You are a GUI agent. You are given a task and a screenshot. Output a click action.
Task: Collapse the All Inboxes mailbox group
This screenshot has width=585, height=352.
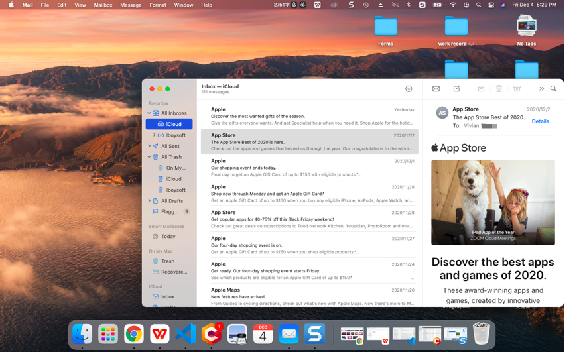[x=149, y=113]
